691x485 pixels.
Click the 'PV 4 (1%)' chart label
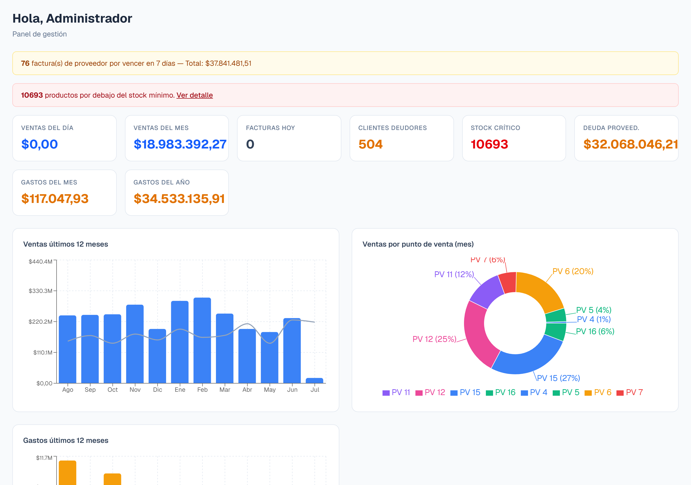click(x=594, y=319)
